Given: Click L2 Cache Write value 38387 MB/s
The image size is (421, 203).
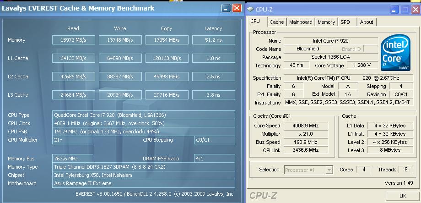Looking at the screenshot, I should click(120, 77).
